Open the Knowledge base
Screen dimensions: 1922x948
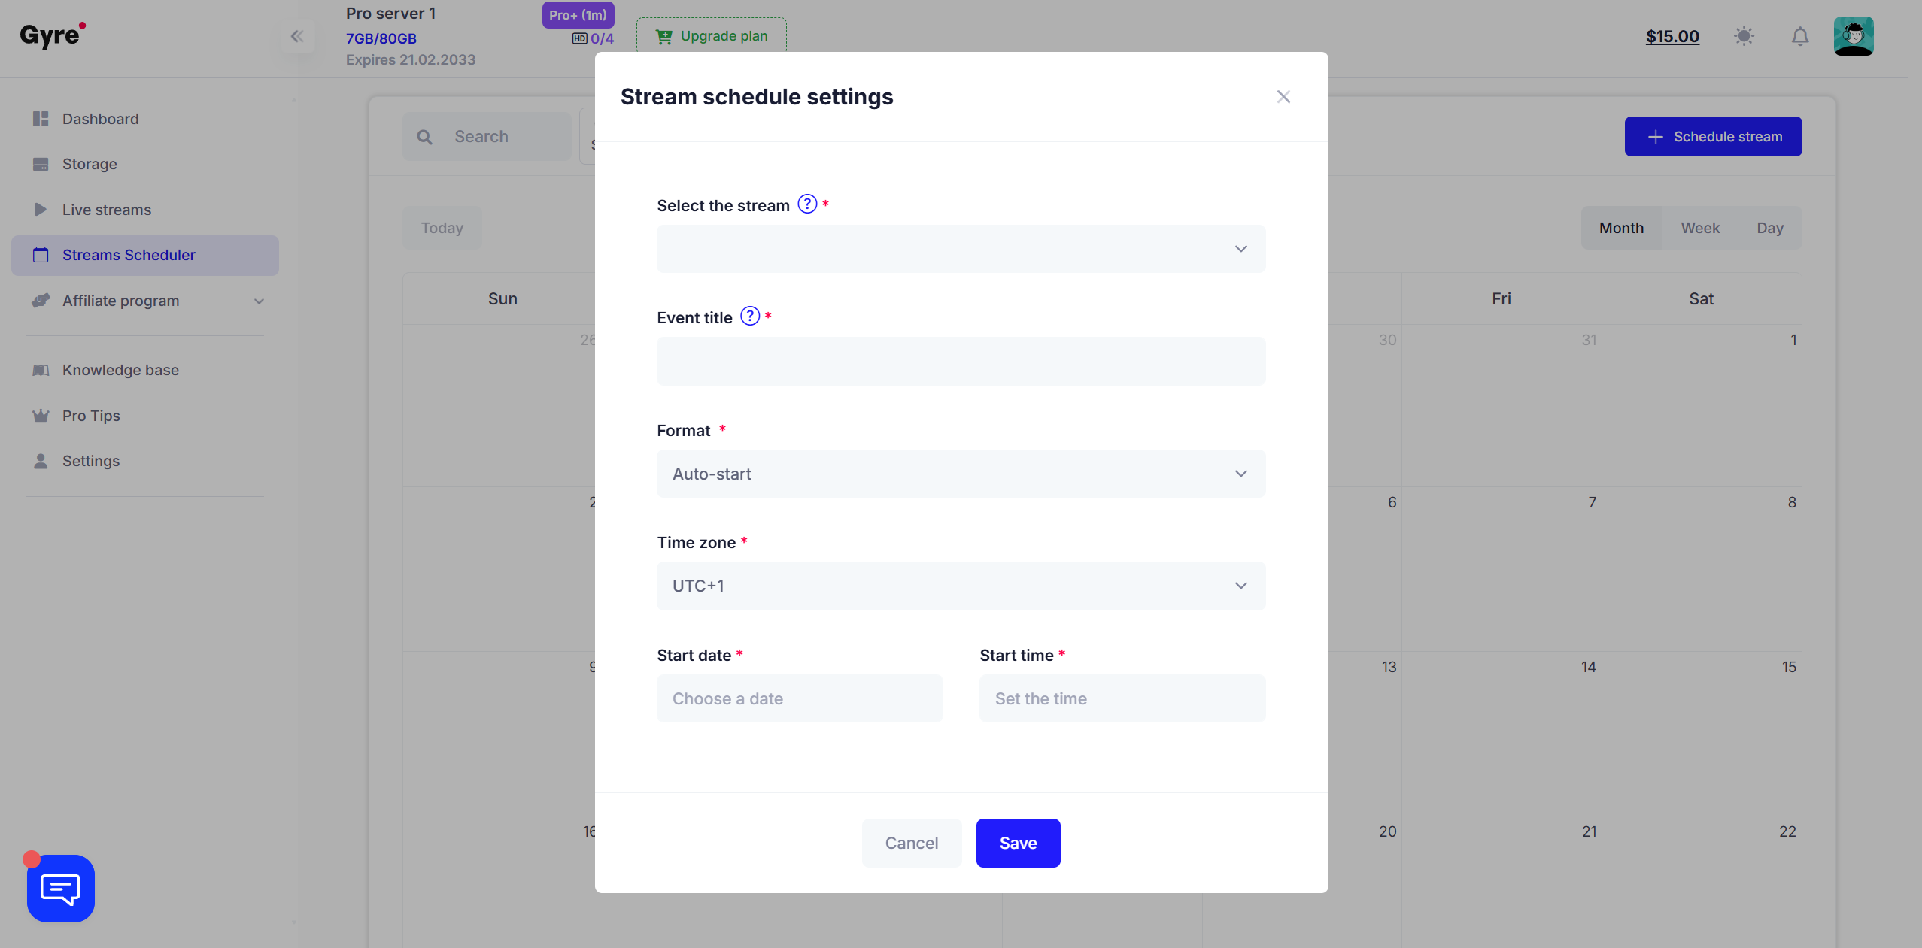tap(120, 369)
